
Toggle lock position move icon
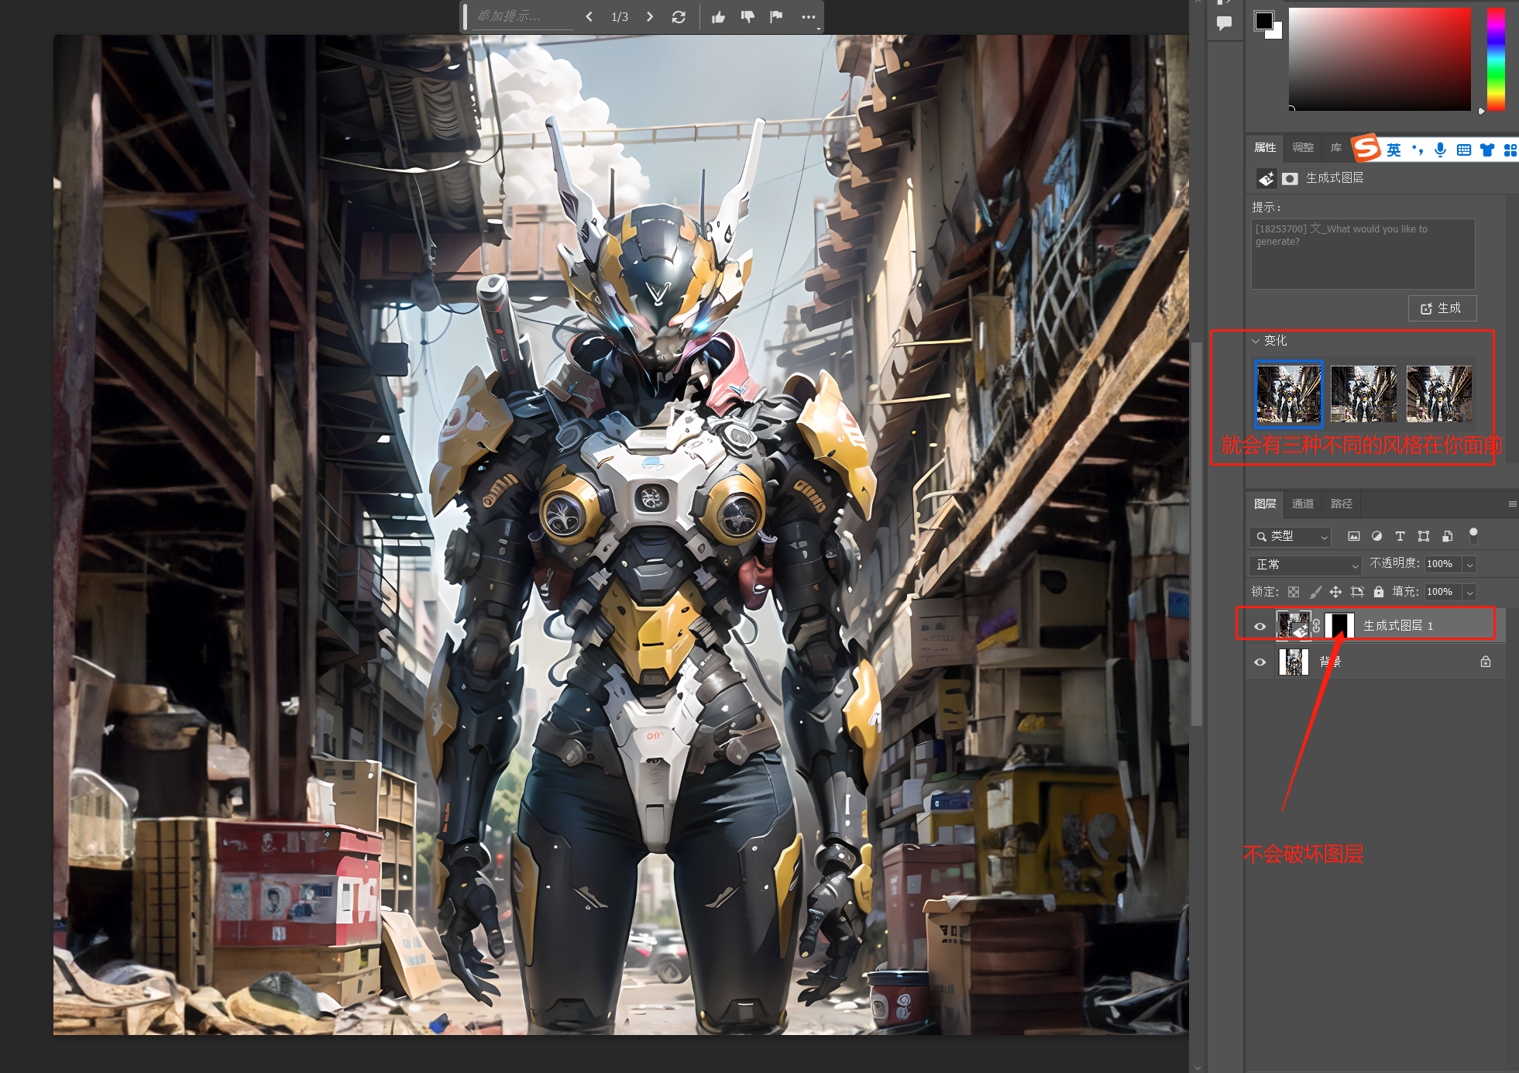click(1335, 592)
